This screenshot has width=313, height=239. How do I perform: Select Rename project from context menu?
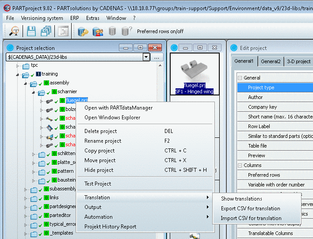click(145, 141)
